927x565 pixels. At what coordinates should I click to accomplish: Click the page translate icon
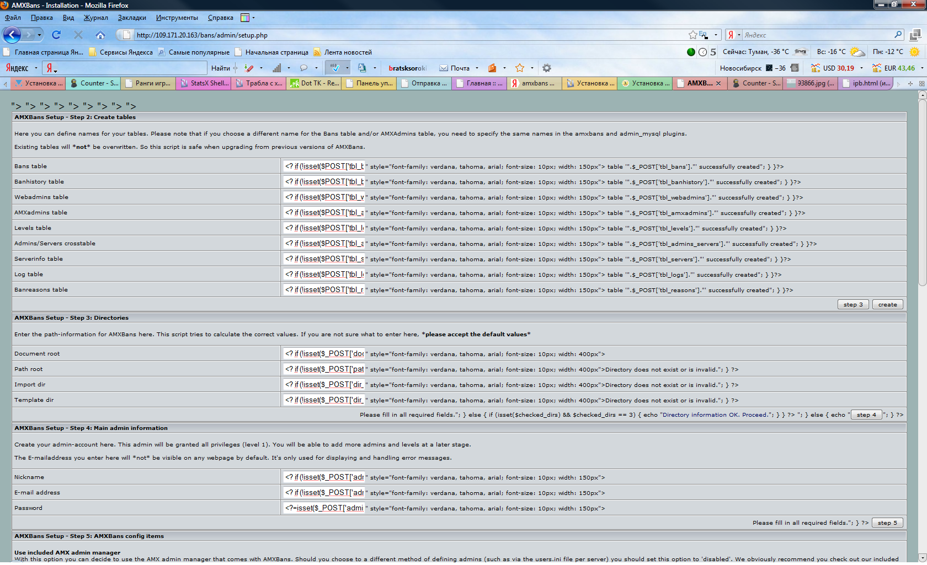point(362,68)
